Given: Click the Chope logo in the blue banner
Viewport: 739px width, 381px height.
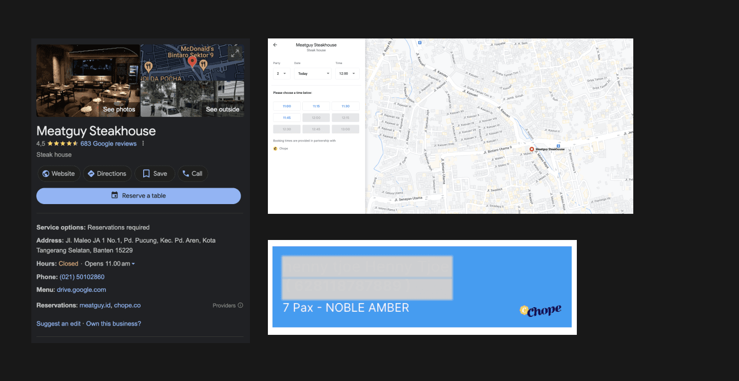Looking at the screenshot, I should click(x=540, y=310).
